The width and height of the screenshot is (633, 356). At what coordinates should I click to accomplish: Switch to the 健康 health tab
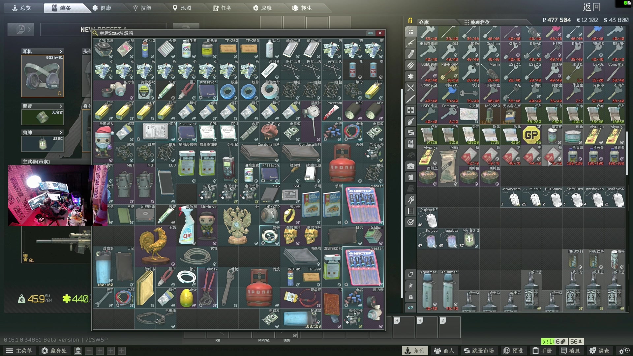[102, 8]
